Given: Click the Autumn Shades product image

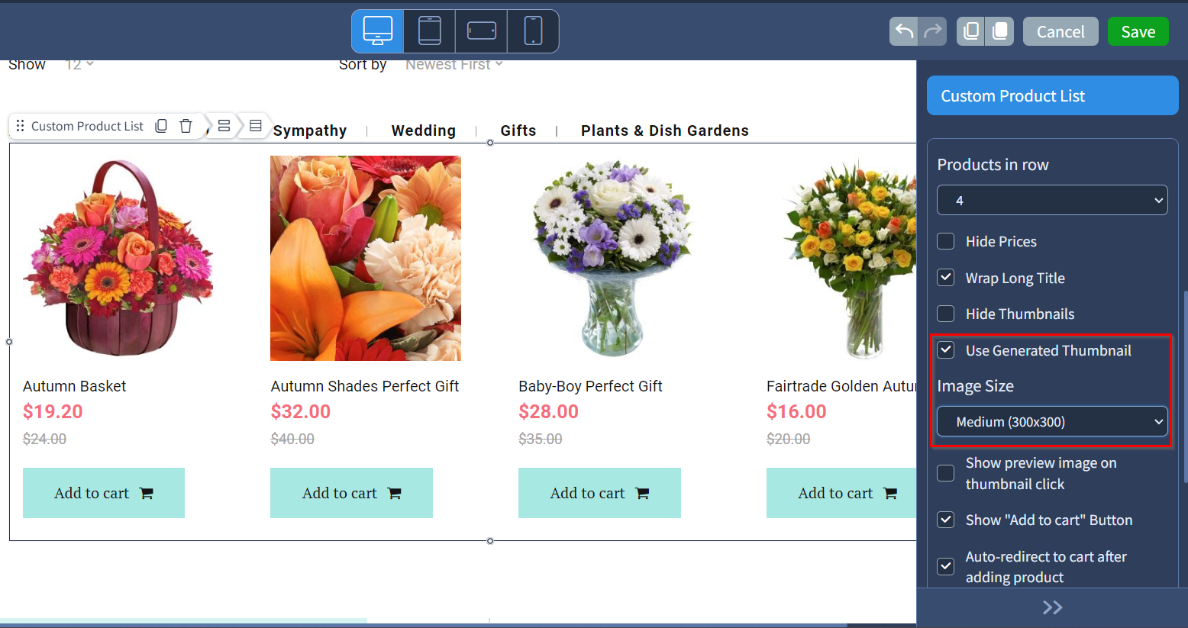Looking at the screenshot, I should pyautogui.click(x=366, y=258).
